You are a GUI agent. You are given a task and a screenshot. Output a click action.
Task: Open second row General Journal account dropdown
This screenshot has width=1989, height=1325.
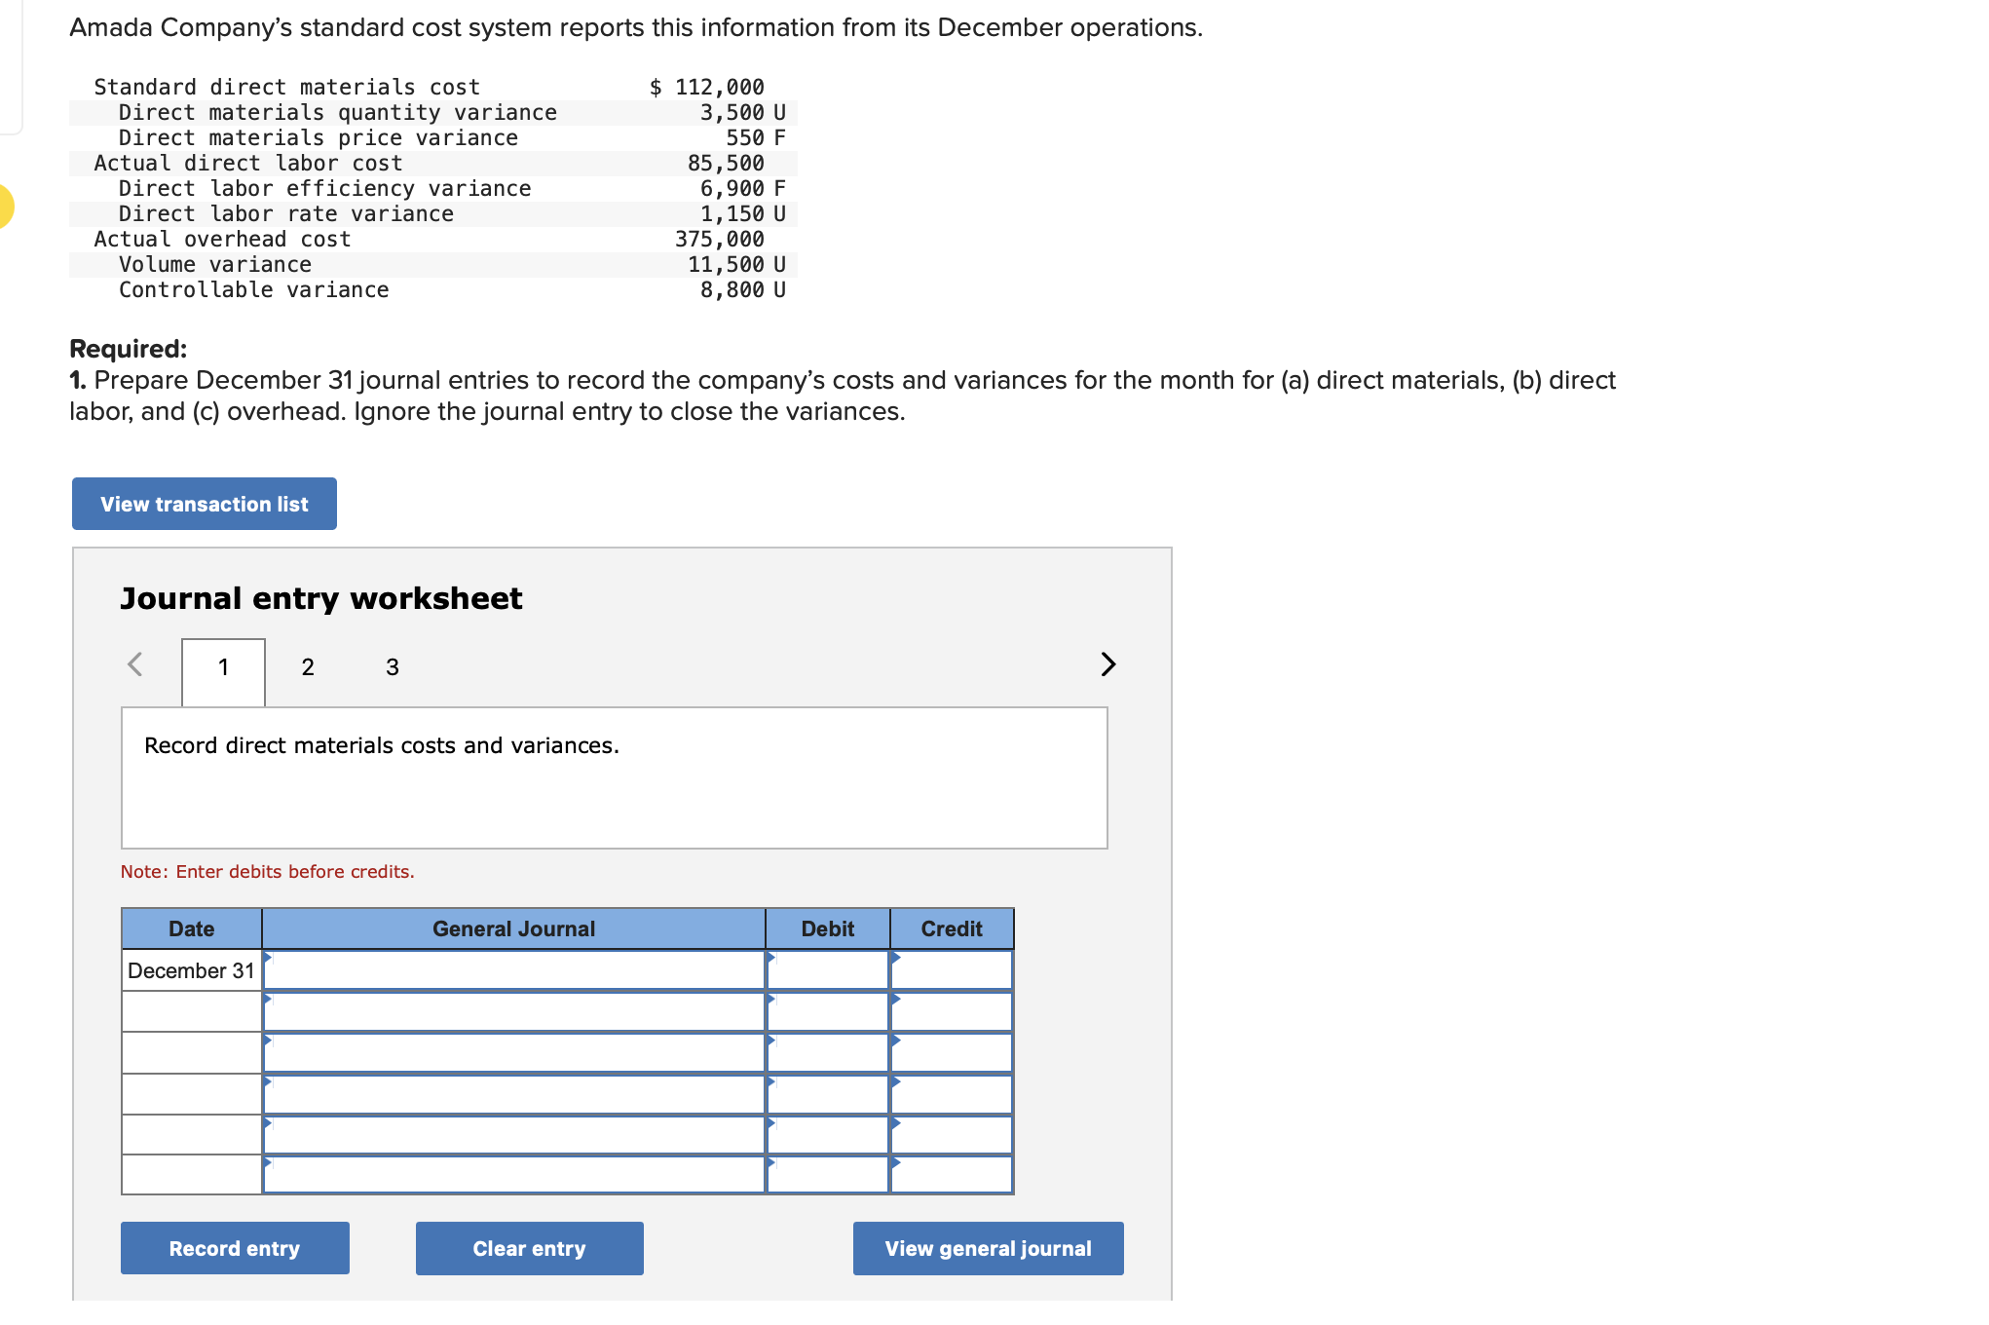(x=513, y=1011)
